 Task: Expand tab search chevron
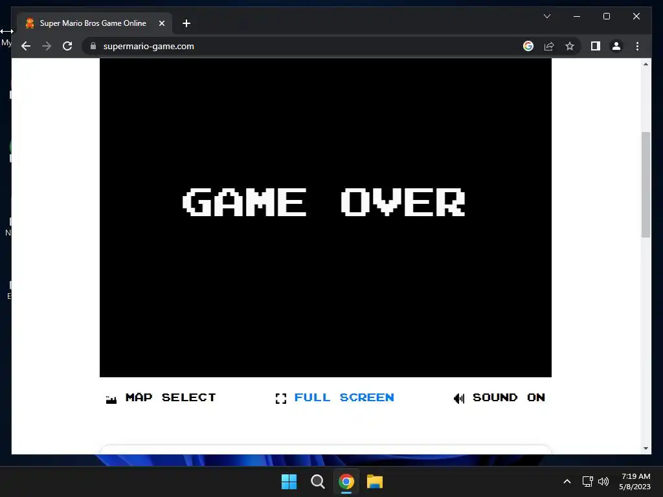[546, 16]
